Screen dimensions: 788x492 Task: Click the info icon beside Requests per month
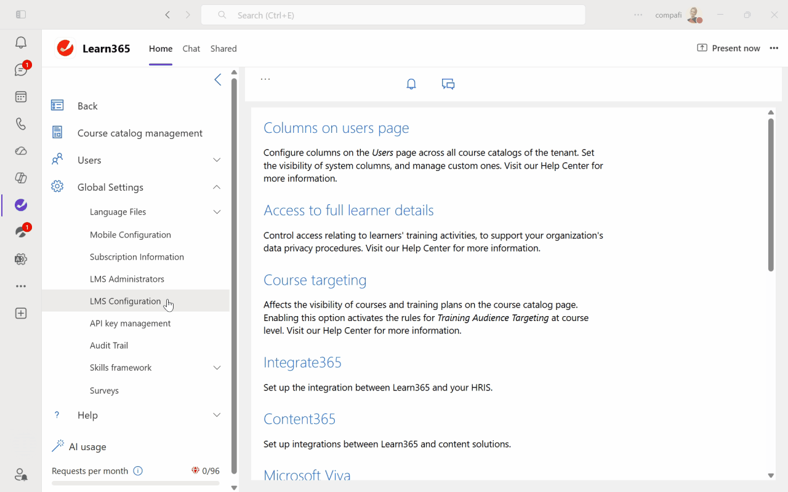[x=138, y=470]
